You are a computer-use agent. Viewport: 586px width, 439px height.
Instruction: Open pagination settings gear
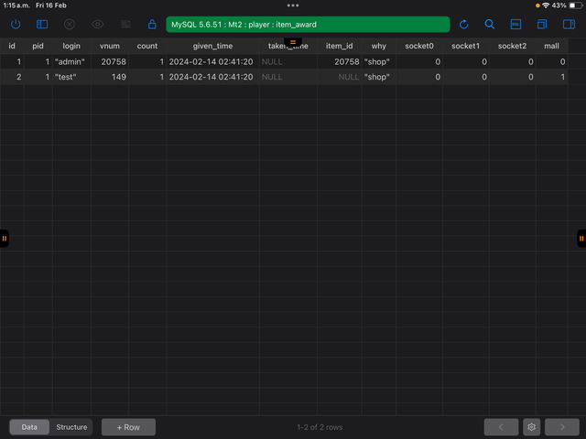[531, 427]
